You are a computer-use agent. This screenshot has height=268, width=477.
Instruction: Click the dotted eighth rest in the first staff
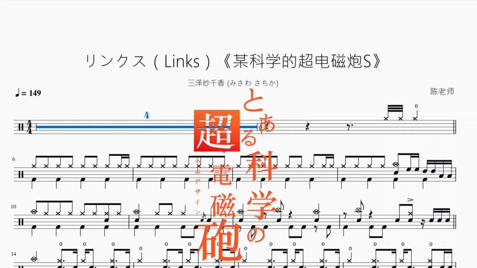[349, 127]
